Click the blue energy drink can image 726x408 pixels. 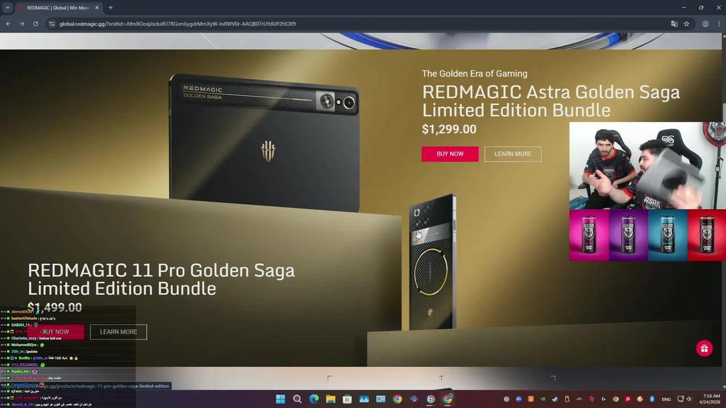[x=668, y=235]
